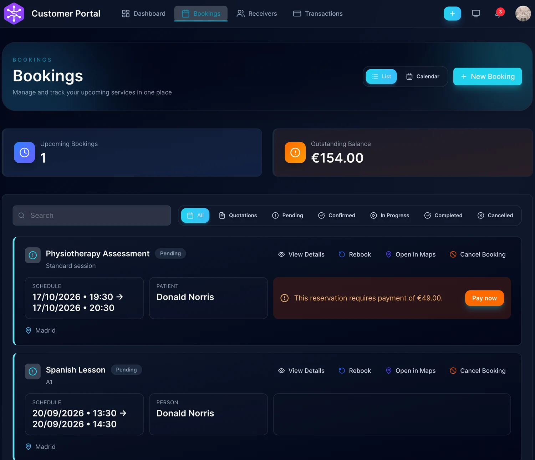Open the user profile avatar
535x460 pixels.
pyautogui.click(x=523, y=14)
